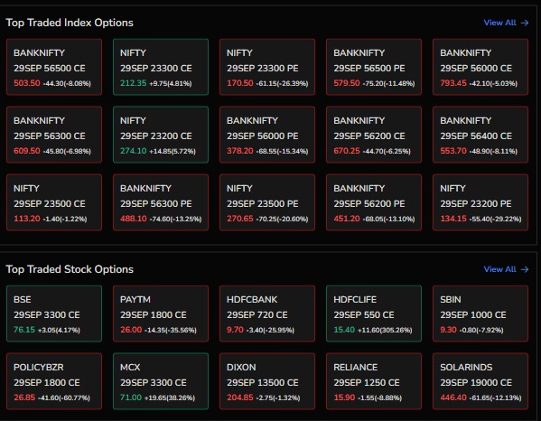Click change +14.85(5.72%) on NIFTY 23200 CE

point(173,151)
